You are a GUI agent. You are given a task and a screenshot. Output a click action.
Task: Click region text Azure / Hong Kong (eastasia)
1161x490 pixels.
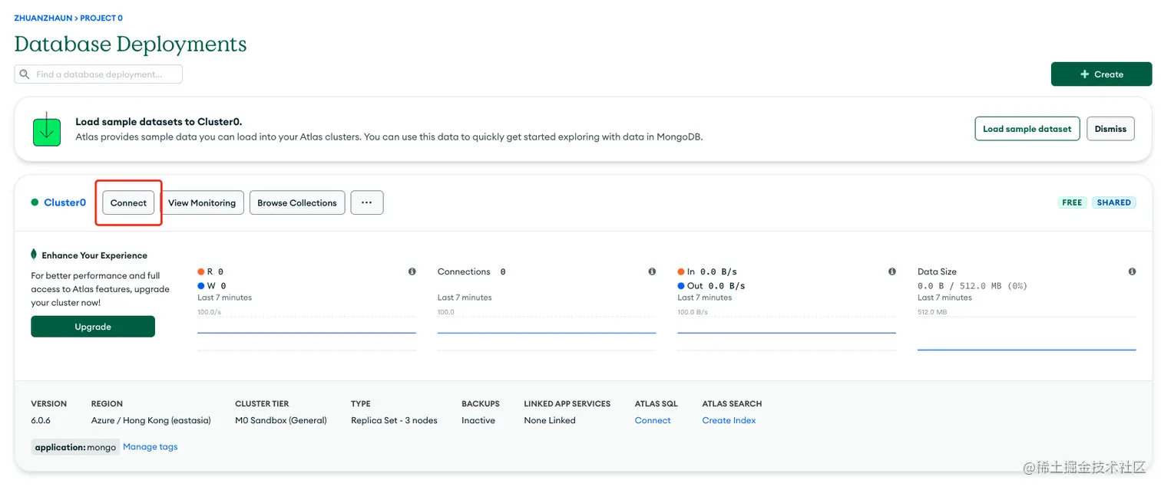tap(150, 420)
